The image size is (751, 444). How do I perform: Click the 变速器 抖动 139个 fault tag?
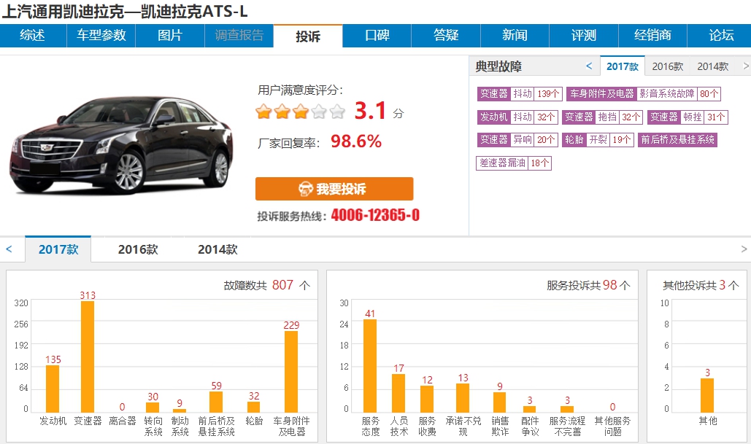[520, 94]
